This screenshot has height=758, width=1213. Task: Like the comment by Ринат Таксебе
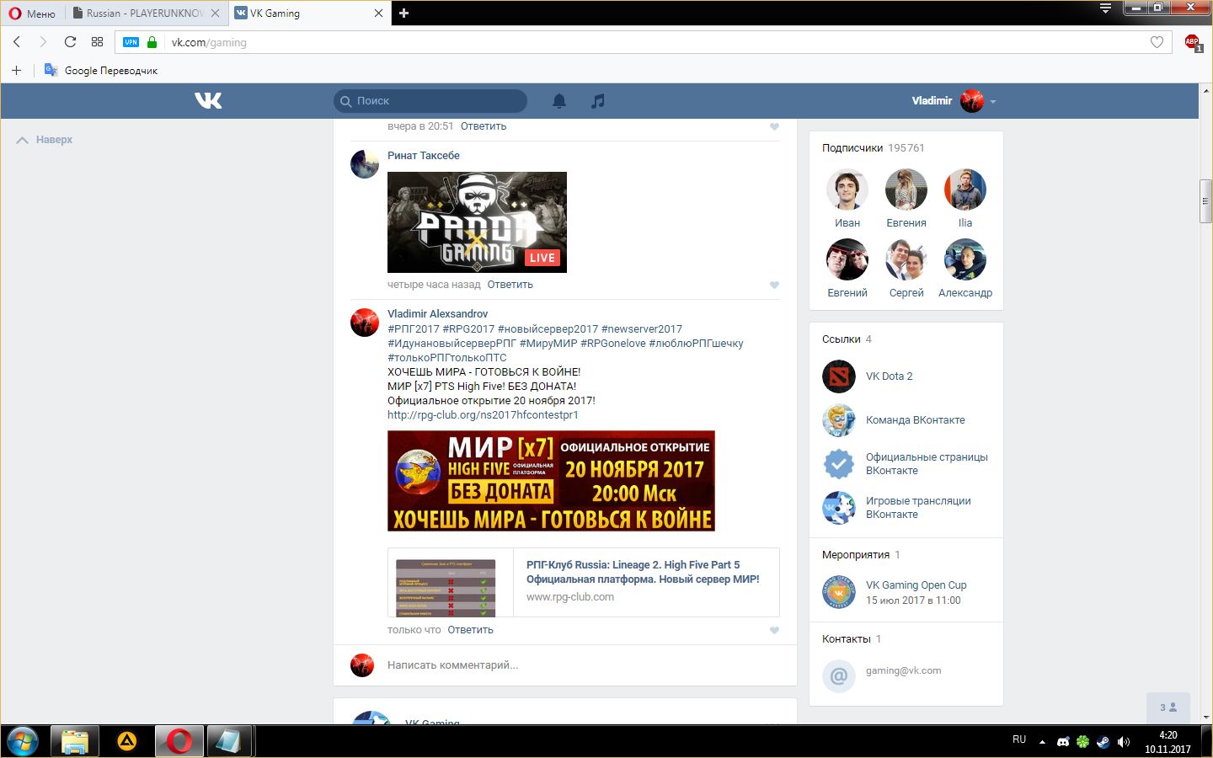point(774,285)
